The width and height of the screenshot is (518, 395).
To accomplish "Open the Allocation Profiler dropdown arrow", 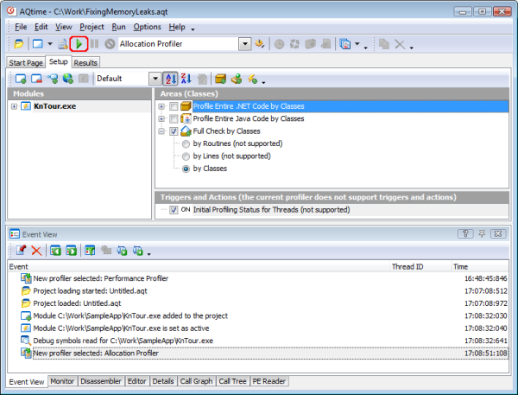I will click(245, 44).
